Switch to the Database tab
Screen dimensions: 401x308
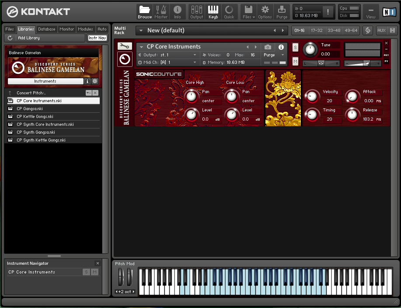click(46, 29)
